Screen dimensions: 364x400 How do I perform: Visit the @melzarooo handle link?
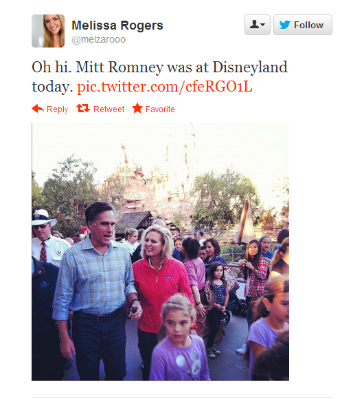98,39
